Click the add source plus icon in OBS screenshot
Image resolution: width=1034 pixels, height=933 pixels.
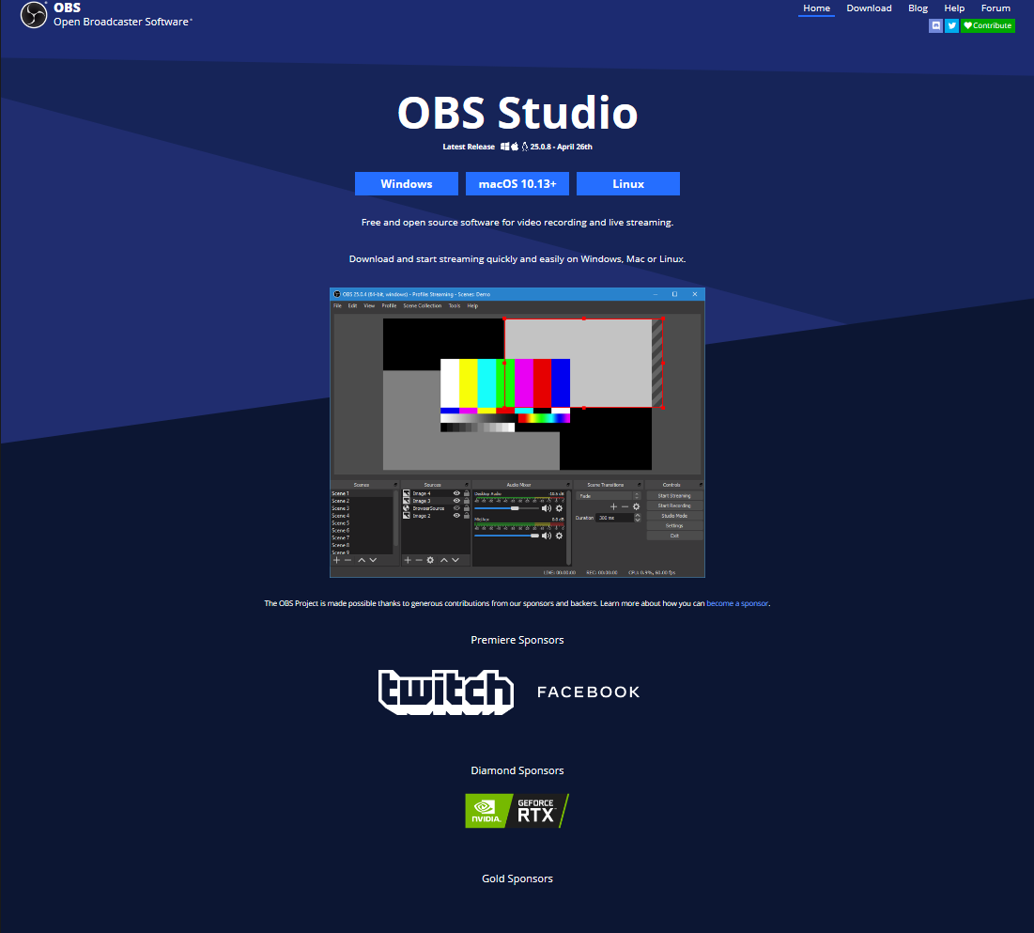tap(408, 560)
